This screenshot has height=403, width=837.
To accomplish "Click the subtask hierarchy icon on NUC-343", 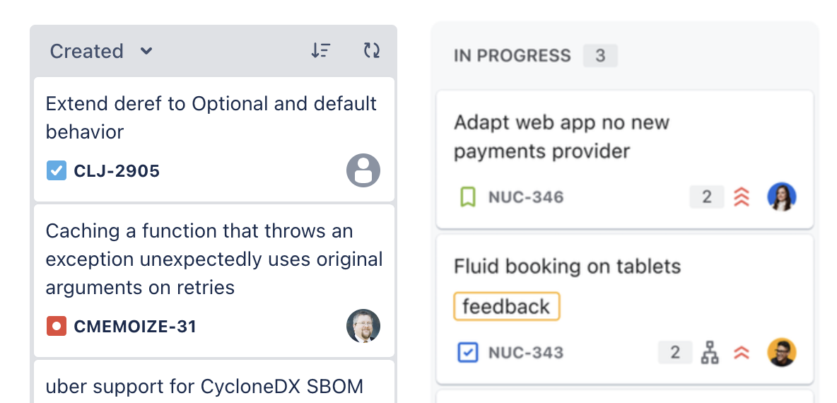I will pyautogui.click(x=710, y=352).
